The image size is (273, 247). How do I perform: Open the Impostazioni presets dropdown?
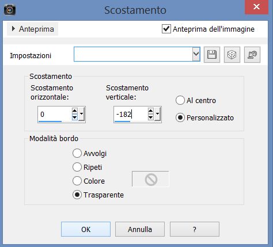tap(196, 54)
